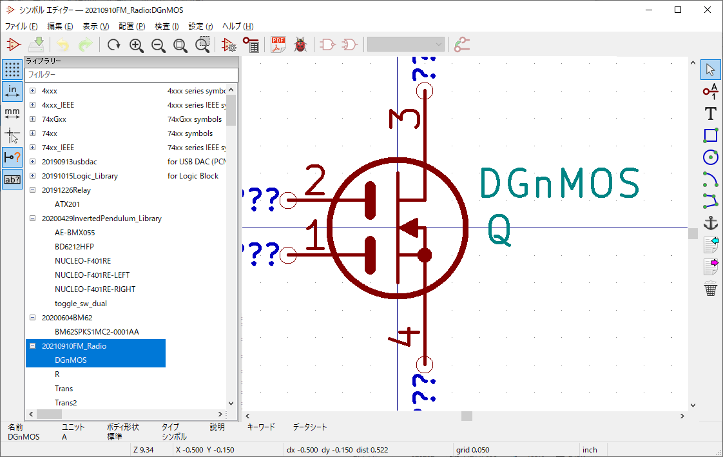Select the Trans symbol in library

[64, 389]
